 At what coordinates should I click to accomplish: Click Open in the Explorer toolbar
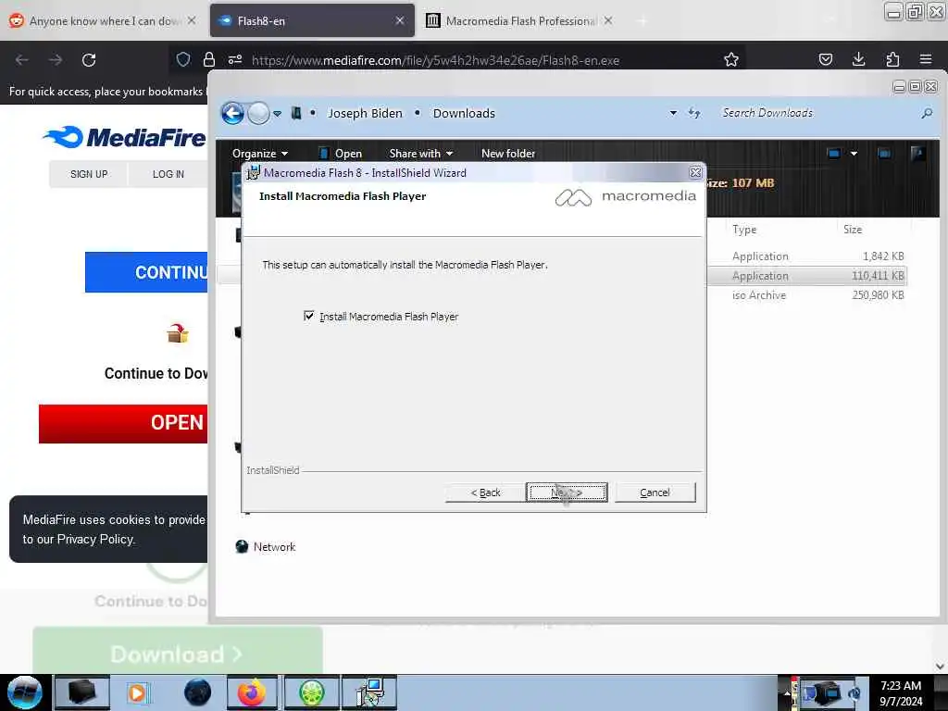coord(340,154)
